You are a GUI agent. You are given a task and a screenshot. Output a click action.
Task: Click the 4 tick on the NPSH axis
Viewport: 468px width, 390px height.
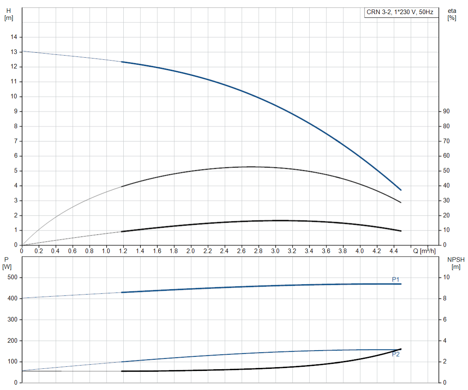pos(444,341)
